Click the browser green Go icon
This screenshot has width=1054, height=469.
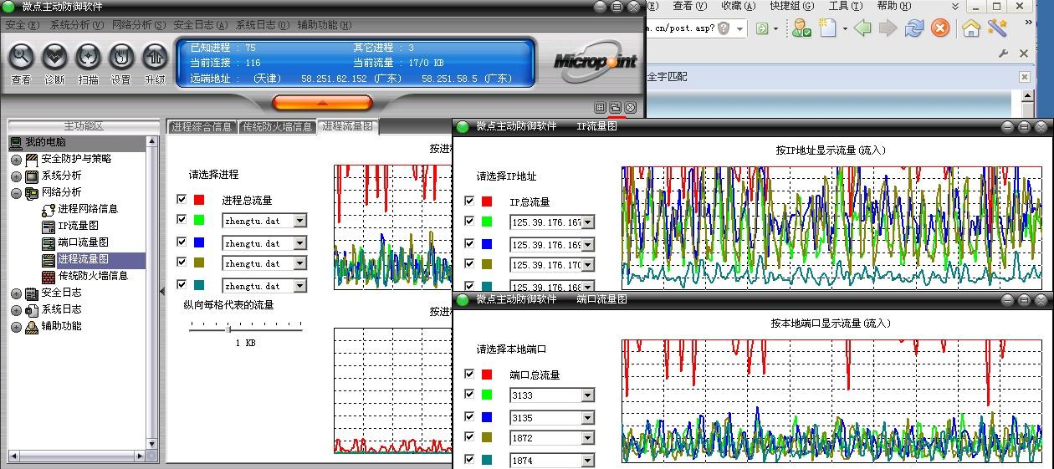762,28
